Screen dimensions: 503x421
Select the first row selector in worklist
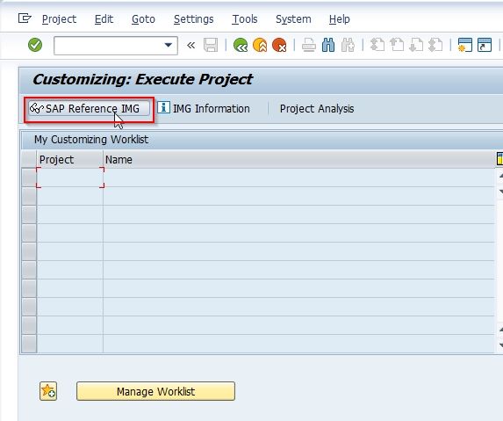point(29,178)
